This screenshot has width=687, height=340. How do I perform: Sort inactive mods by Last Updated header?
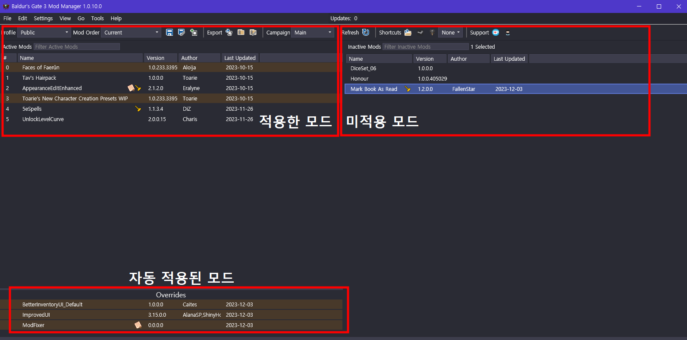(x=509, y=59)
